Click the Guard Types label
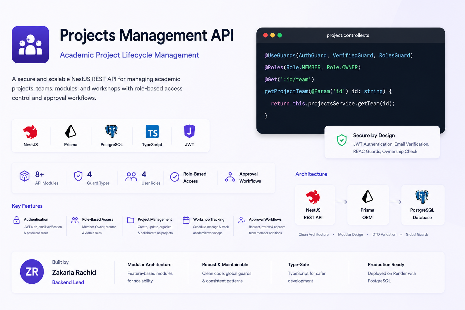The height and width of the screenshot is (310, 465). [x=98, y=183]
